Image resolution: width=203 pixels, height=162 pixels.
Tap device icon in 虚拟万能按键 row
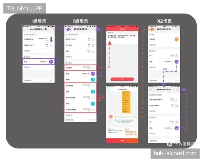tap(93, 98)
